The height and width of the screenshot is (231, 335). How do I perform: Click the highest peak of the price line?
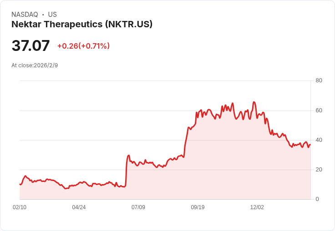click(254, 102)
